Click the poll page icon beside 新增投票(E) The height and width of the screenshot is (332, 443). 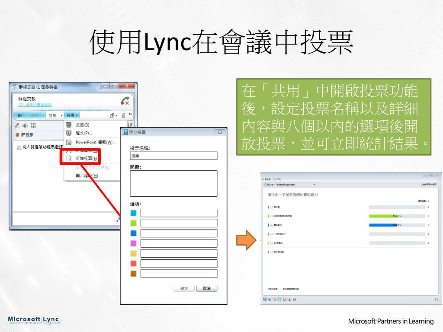69,159
